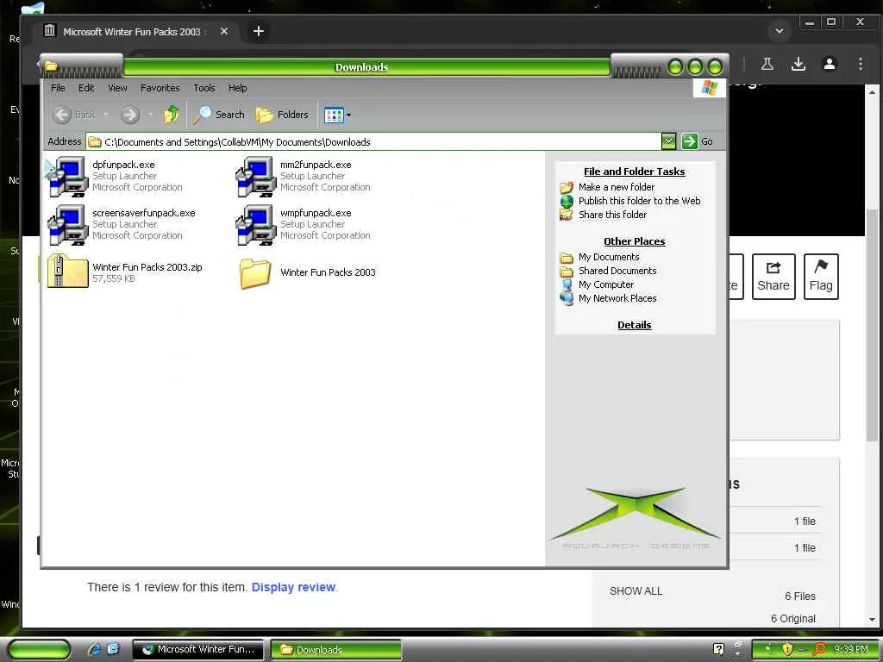Click the second quick launch browser icon
This screenshot has height=662, width=883.
coord(113,649)
